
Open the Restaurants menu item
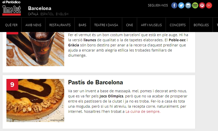[x=60, y=25]
